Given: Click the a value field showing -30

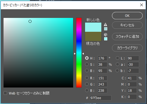Looking at the screenshot, I should (x=133, y=64).
